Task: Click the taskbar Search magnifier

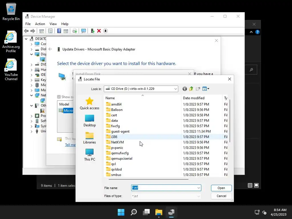Action: pyautogui.click(x=134, y=212)
